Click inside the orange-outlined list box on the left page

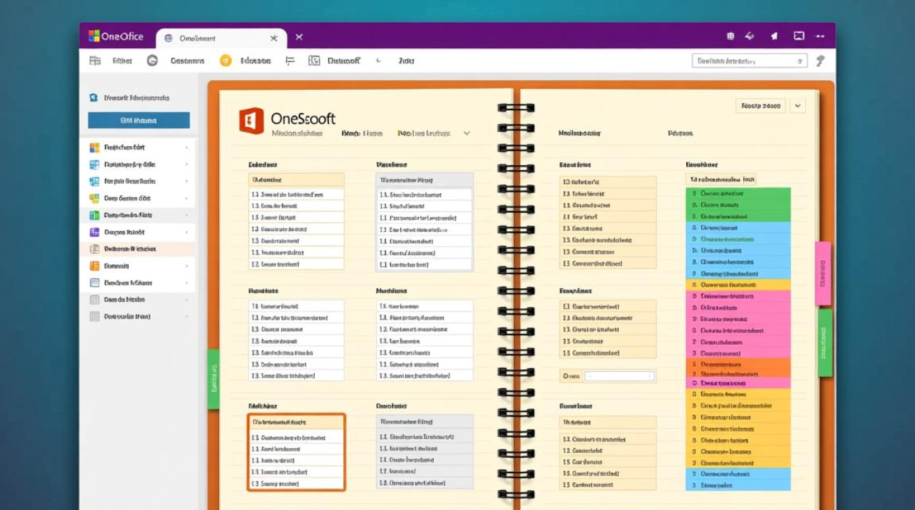point(296,452)
